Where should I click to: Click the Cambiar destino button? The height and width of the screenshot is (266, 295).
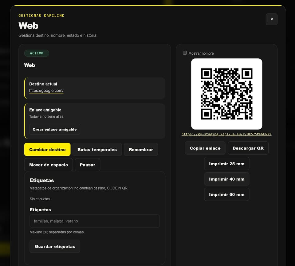click(x=47, y=150)
